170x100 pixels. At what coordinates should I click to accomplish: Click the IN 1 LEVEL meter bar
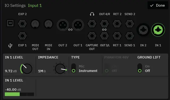click(x=19, y=94)
